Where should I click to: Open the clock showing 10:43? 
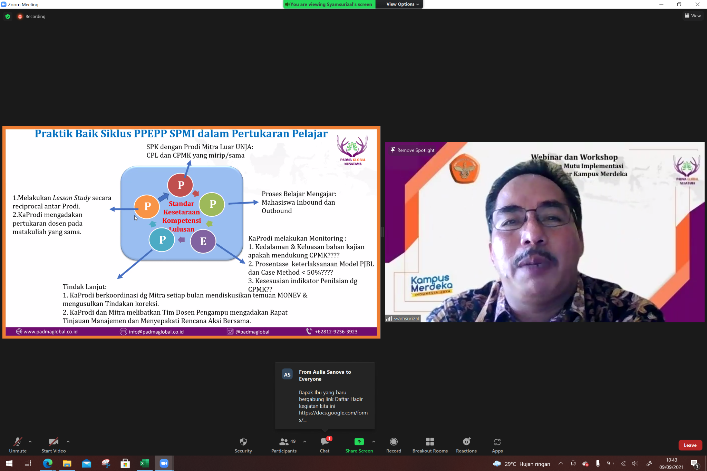click(671, 463)
